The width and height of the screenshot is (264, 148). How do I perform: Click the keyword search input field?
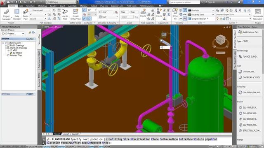[x=184, y=2]
